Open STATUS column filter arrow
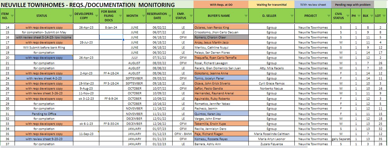 pos(70,16)
